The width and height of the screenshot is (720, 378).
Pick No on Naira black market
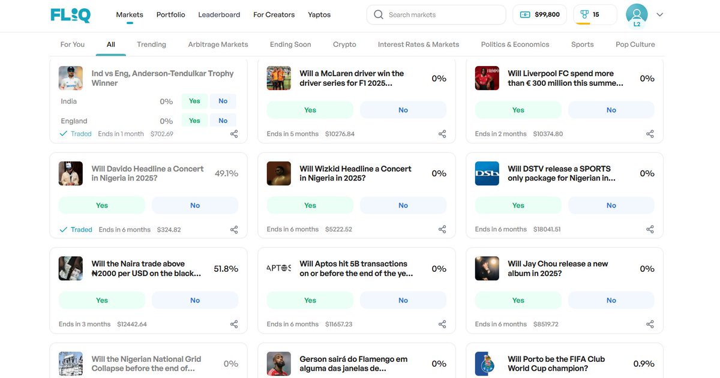[x=195, y=300]
